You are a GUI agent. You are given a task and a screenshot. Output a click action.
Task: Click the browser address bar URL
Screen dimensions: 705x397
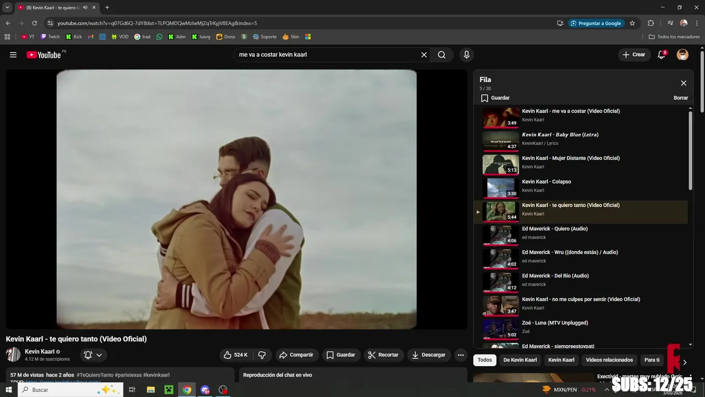coord(158,23)
